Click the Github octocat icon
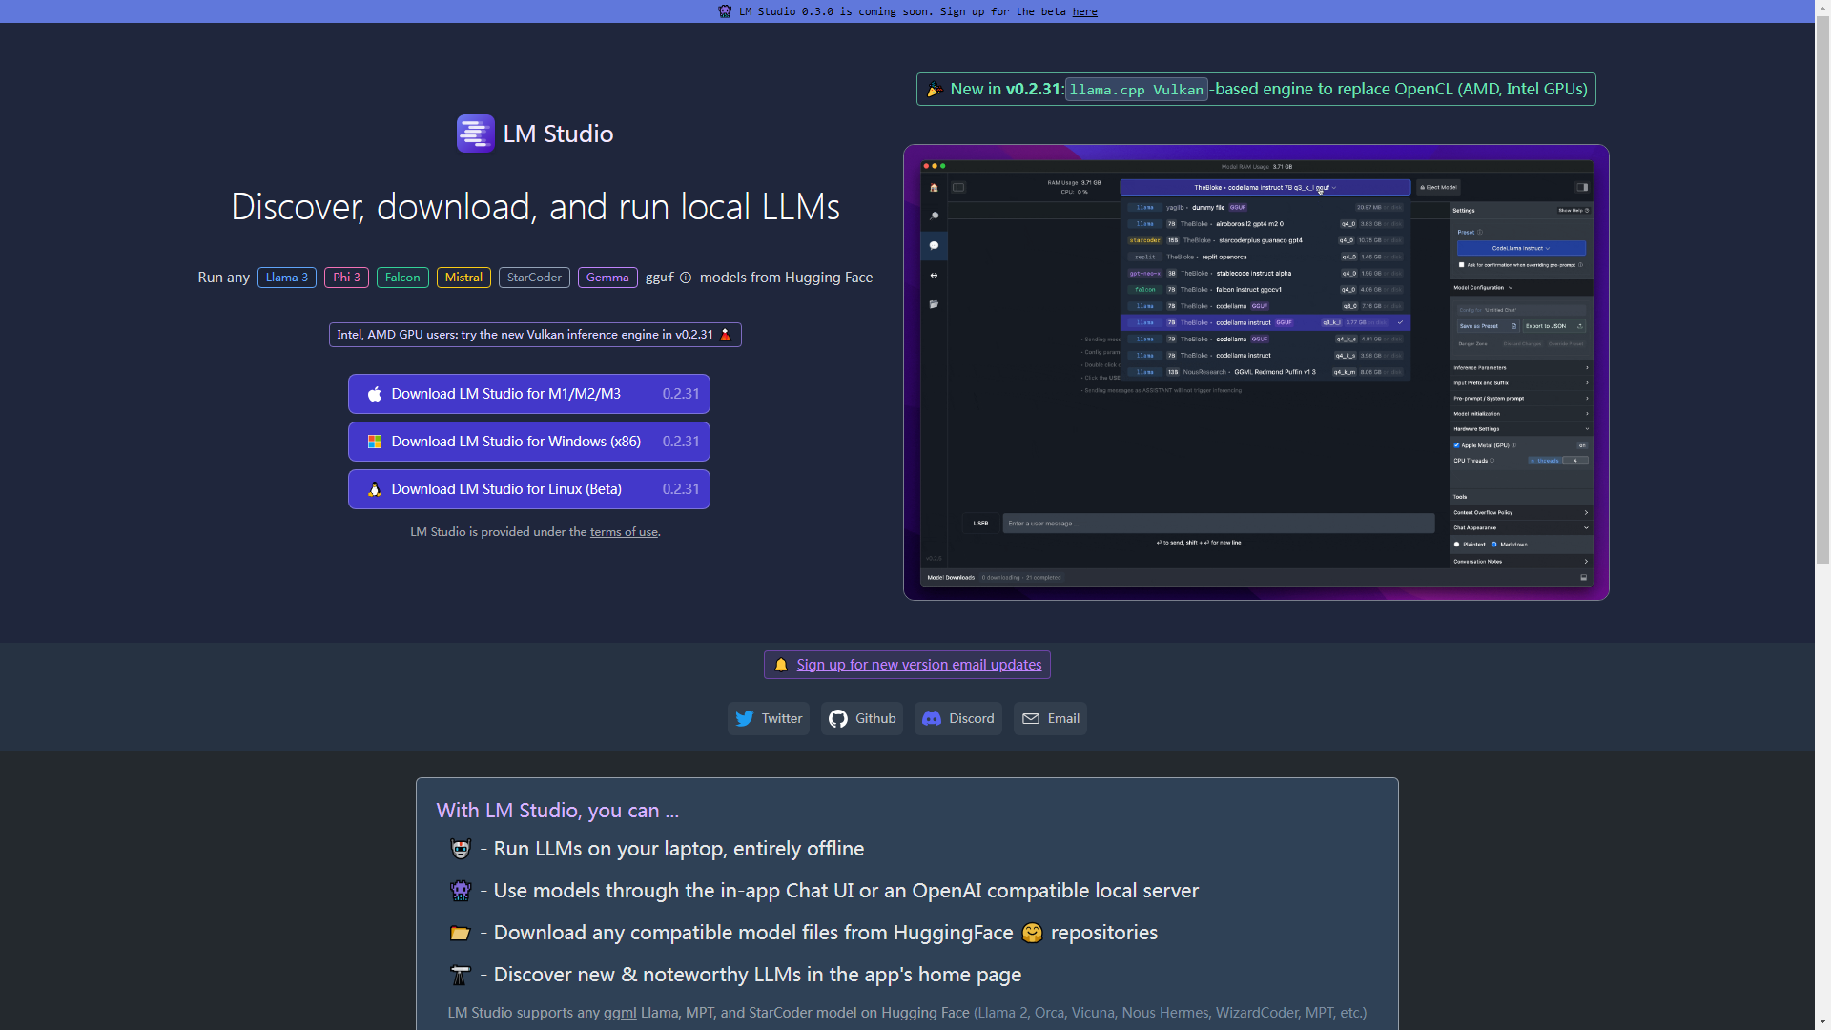 coord(838,719)
